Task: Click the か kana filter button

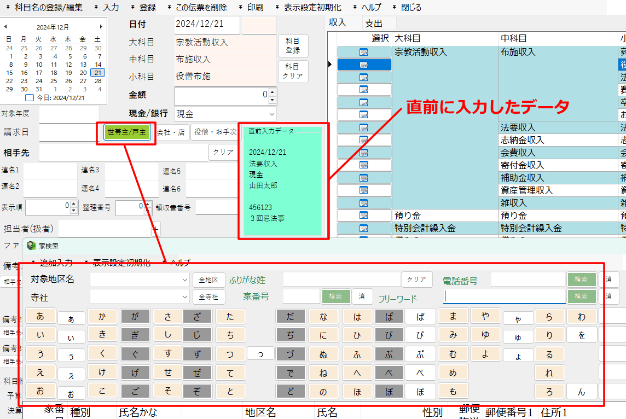Action: coord(102,316)
